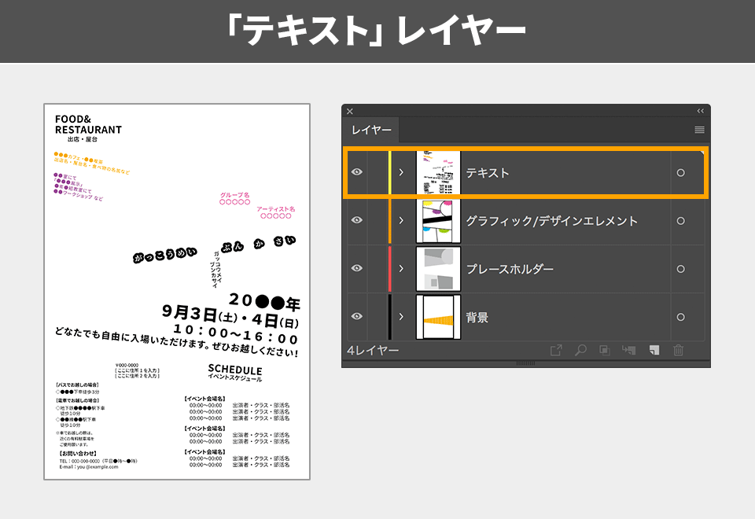Expand the 背景 layer contents
Screen dimensions: 755x519
tap(401, 317)
